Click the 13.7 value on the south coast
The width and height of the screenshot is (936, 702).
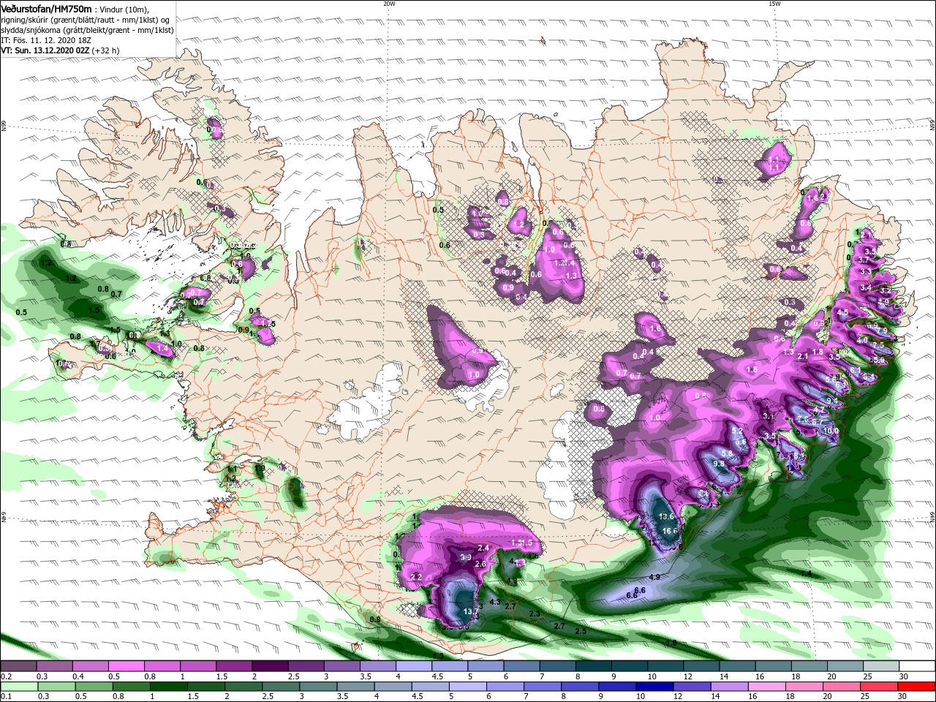(472, 611)
